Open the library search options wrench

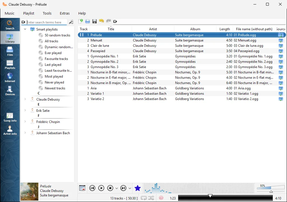click(x=71, y=22)
